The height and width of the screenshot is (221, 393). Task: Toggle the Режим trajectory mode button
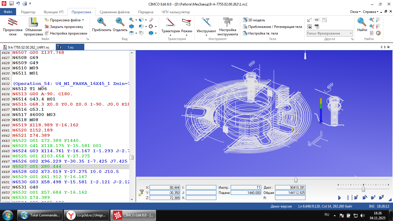pos(186,22)
